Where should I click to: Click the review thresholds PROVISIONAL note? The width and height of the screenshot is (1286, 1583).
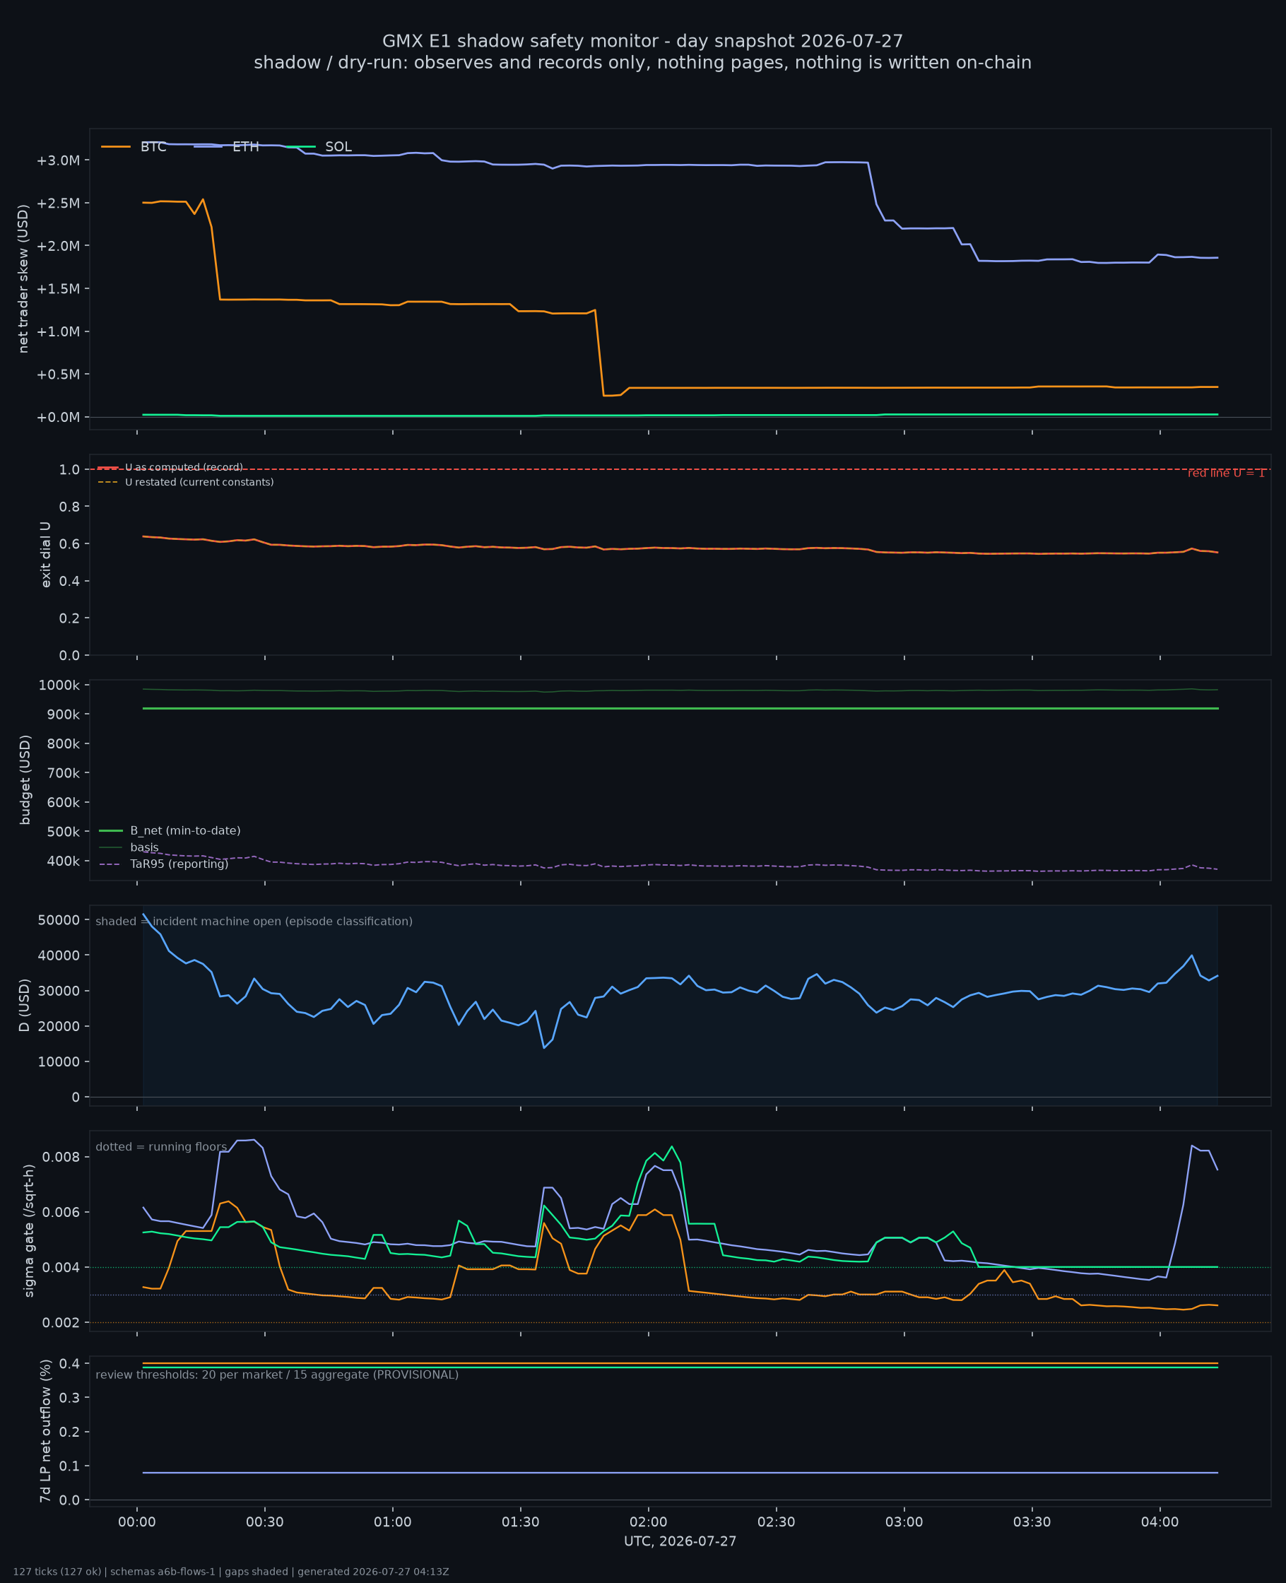pyautogui.click(x=277, y=1375)
